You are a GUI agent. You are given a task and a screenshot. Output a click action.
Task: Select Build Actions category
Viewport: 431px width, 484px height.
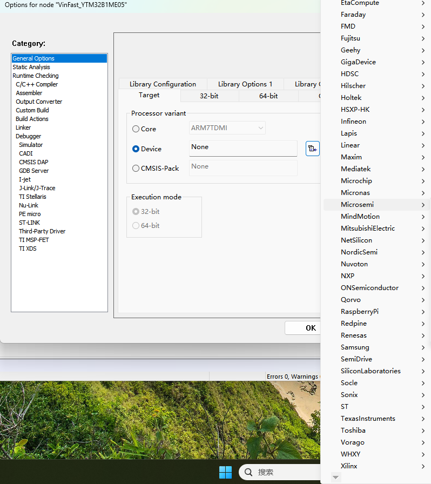click(32, 119)
